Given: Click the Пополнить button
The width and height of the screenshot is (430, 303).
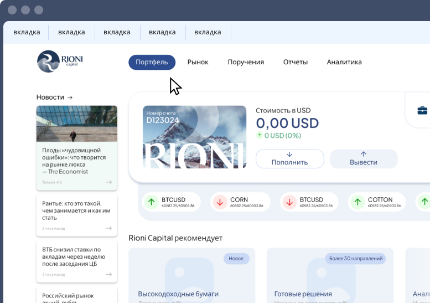Looking at the screenshot, I should (x=290, y=159).
